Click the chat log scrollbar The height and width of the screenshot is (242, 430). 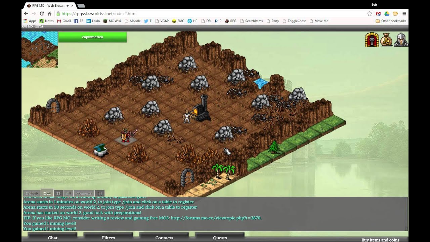pyautogui.click(x=406, y=214)
